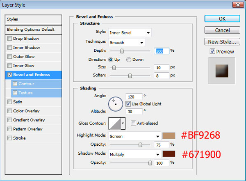Screen dimensions: 246x181
Task: Toggle the Use Global Light checkbox
Action: (128, 104)
